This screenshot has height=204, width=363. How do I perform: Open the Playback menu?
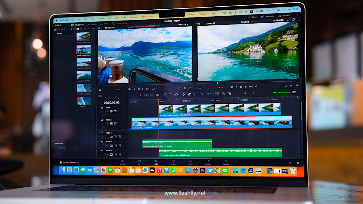click(133, 17)
